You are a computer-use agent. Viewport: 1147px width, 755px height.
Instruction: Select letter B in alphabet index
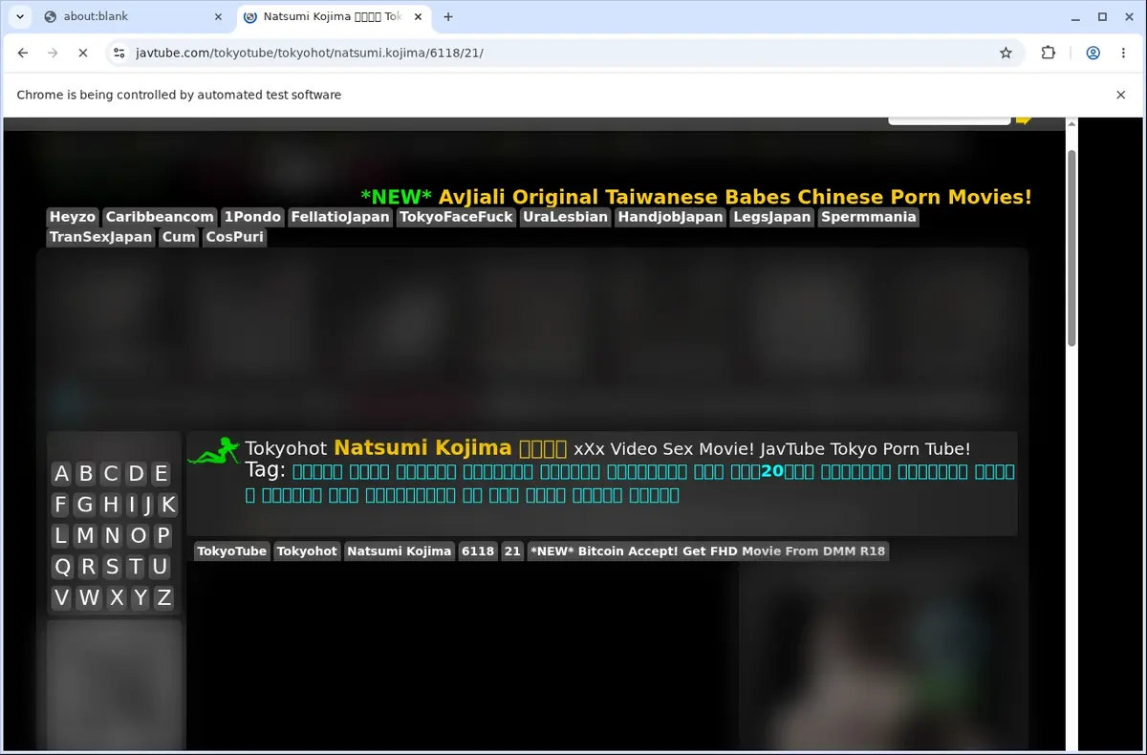[x=86, y=474]
